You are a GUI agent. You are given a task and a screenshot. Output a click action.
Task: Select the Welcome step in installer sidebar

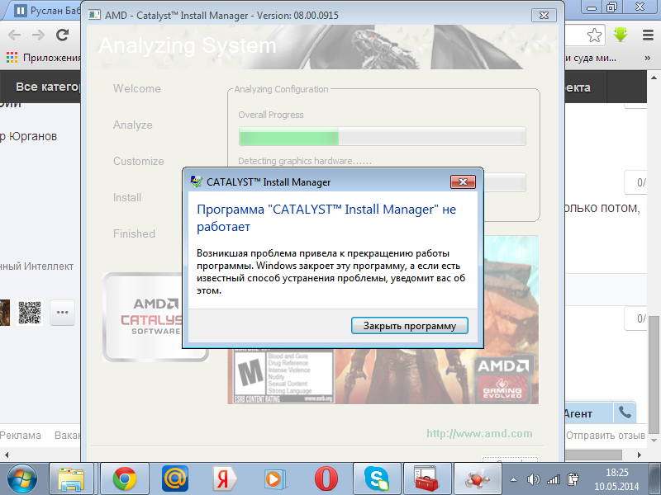[x=137, y=89]
